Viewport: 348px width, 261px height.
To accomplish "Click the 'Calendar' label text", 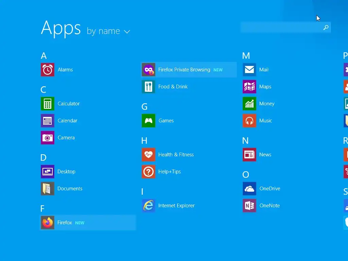I will (68, 121).
